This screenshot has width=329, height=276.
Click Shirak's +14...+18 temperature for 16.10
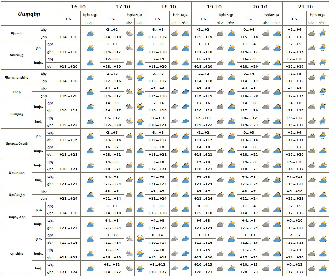coord(68,37)
